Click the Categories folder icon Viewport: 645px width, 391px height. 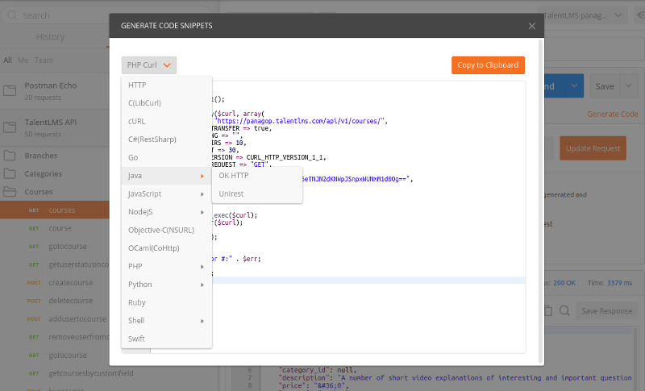pyautogui.click(x=10, y=173)
